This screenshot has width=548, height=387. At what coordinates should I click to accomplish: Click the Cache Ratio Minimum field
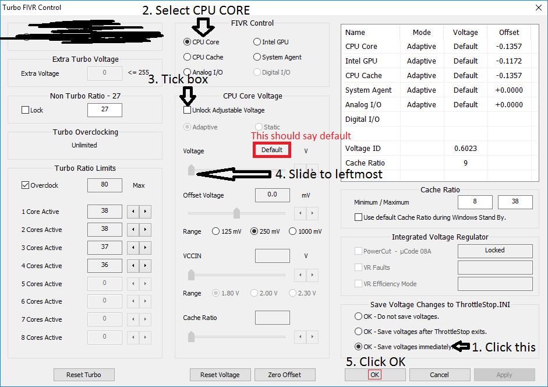click(x=475, y=202)
